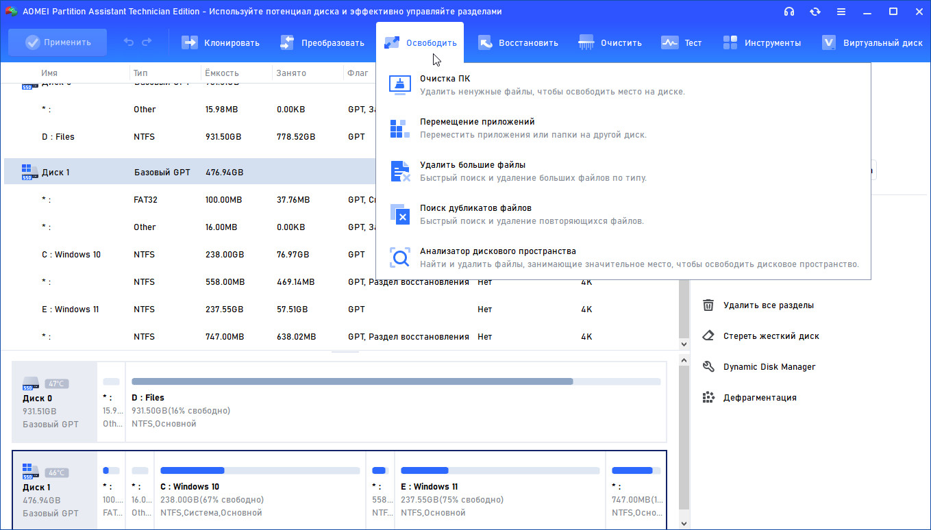Open the Преобразовать toolbar menu

click(x=322, y=42)
